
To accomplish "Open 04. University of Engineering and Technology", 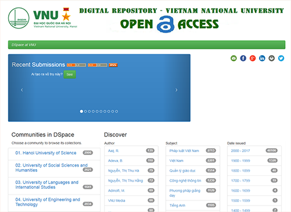I will pyautogui.click(x=48, y=202).
